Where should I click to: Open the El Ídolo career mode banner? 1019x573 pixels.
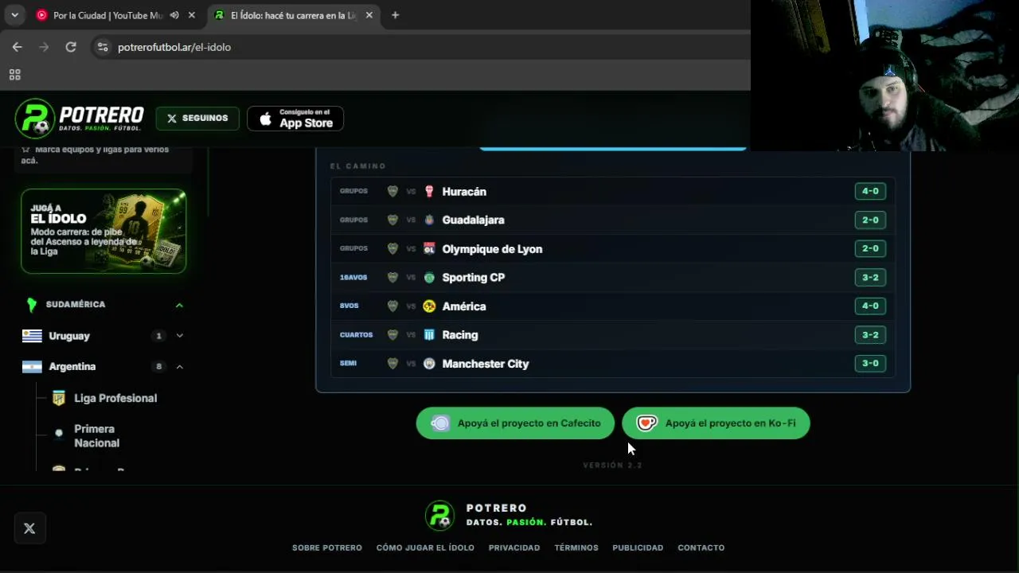click(103, 231)
